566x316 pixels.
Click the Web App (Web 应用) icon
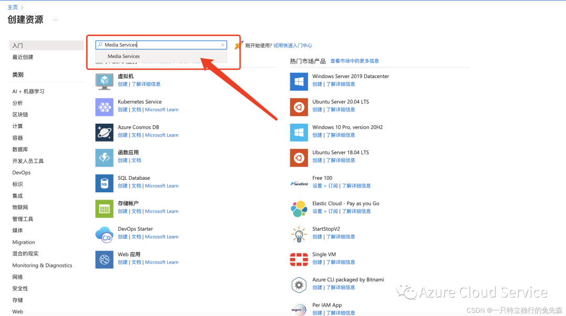click(x=104, y=259)
